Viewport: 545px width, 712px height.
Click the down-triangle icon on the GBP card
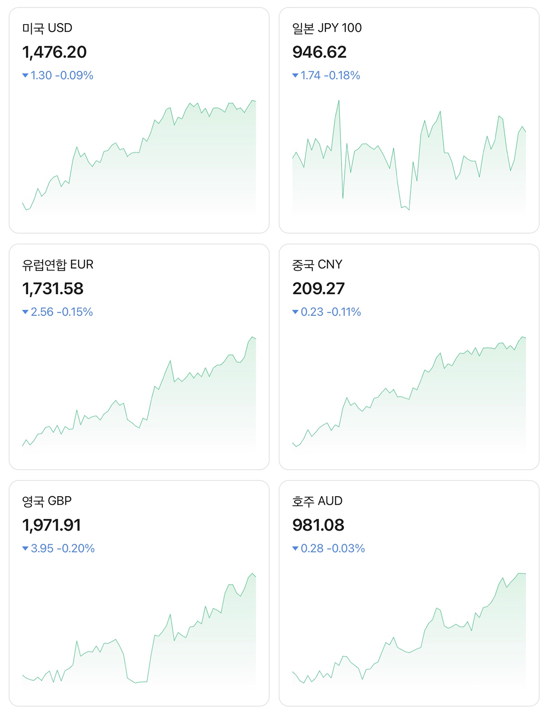[25, 548]
